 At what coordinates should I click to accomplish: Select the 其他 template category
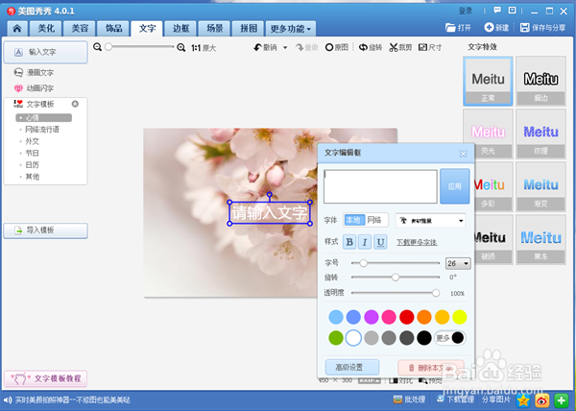click(x=32, y=177)
